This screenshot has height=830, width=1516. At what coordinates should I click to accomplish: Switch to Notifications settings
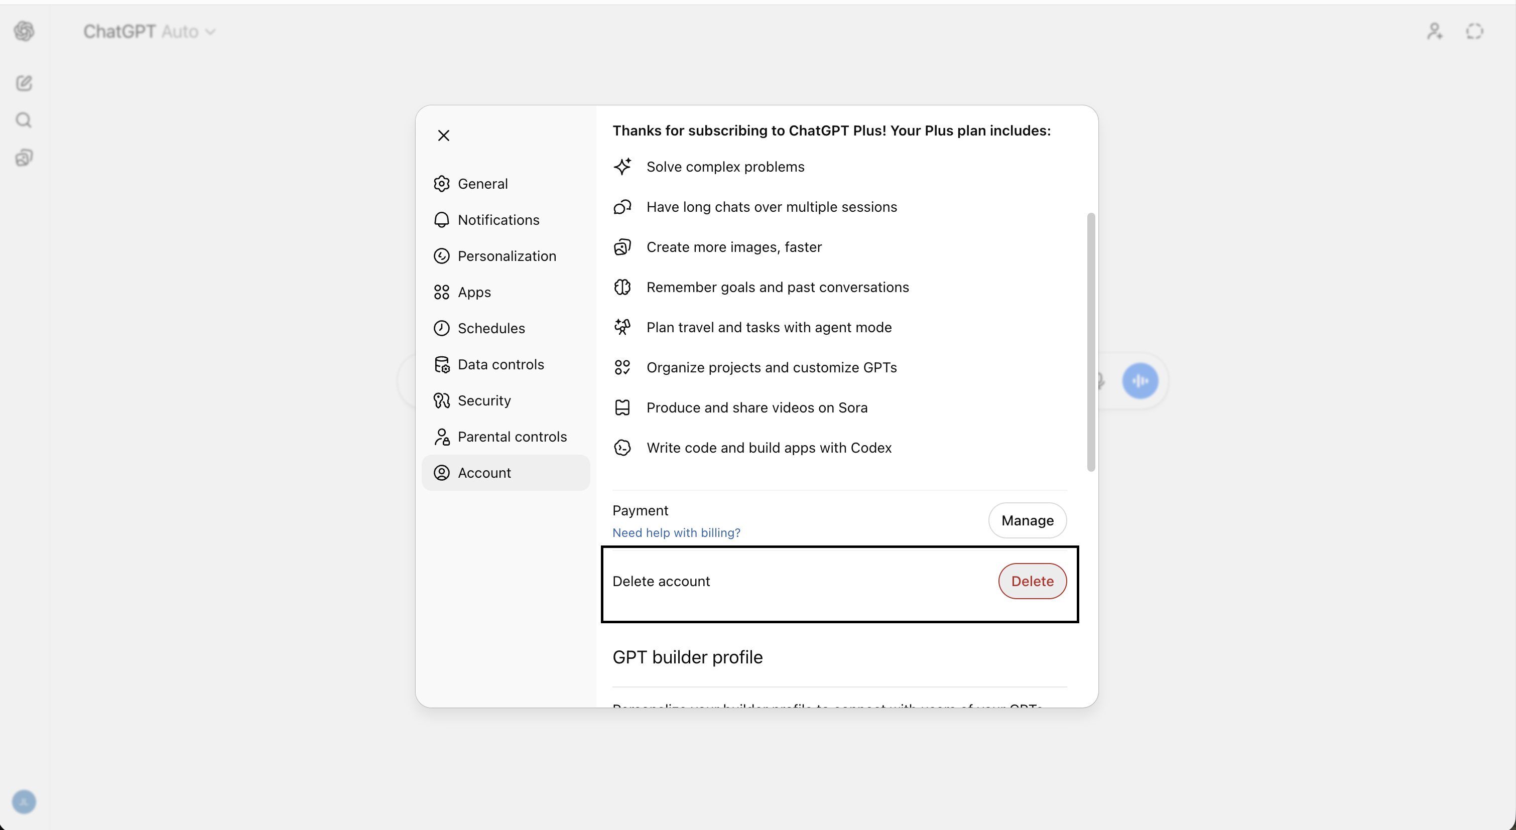point(498,220)
